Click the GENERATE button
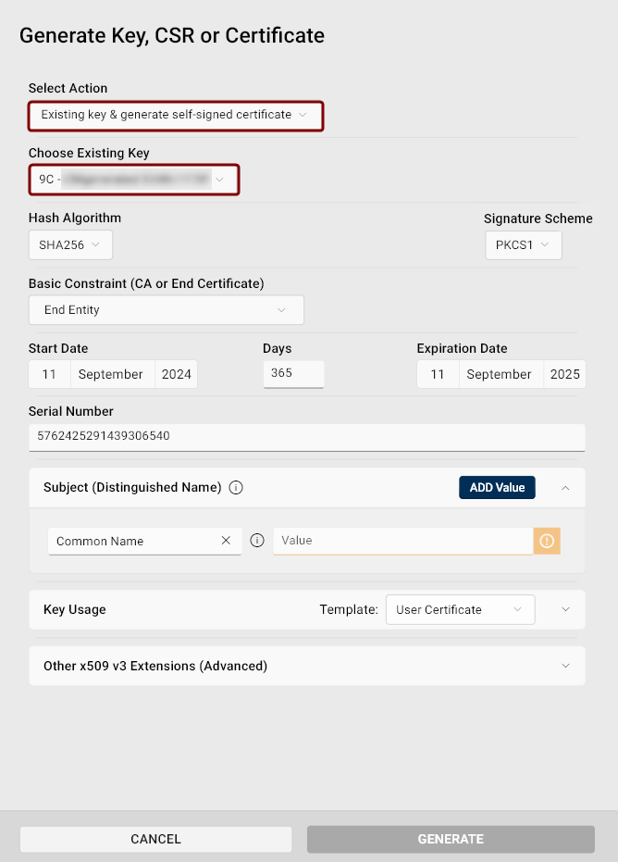This screenshot has width=618, height=862. (451, 839)
